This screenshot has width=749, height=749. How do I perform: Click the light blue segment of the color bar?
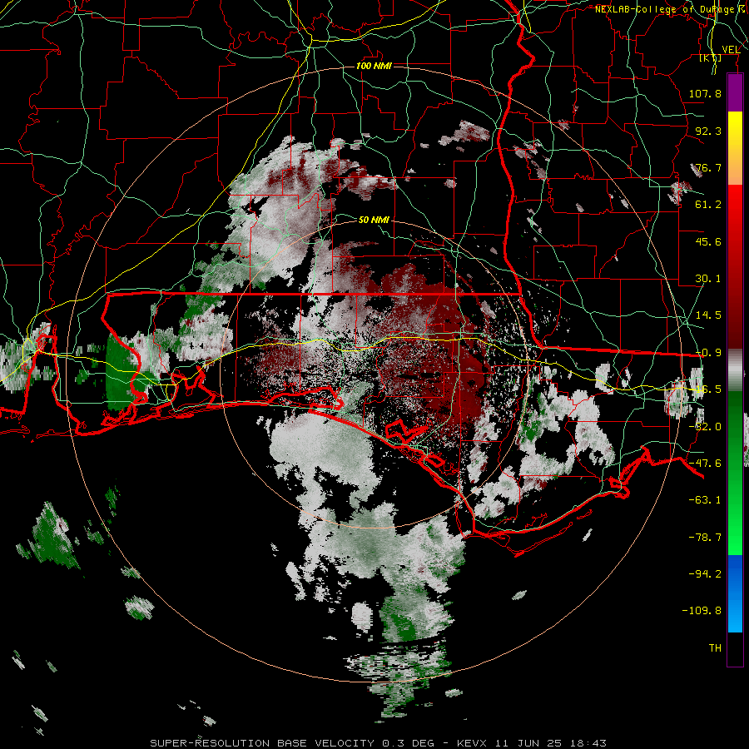click(735, 593)
